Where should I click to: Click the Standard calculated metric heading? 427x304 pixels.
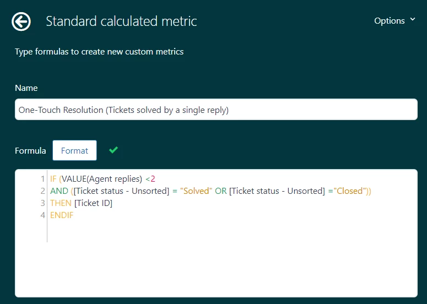(x=121, y=21)
